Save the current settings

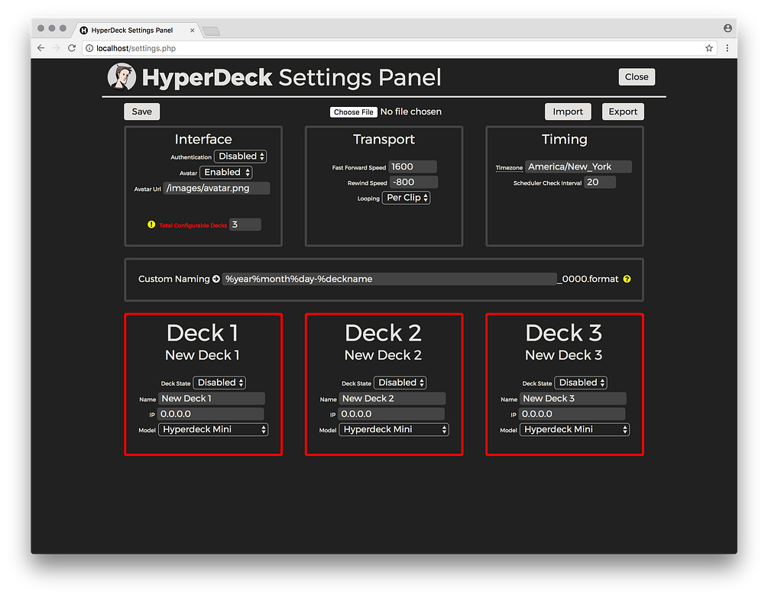click(x=141, y=111)
